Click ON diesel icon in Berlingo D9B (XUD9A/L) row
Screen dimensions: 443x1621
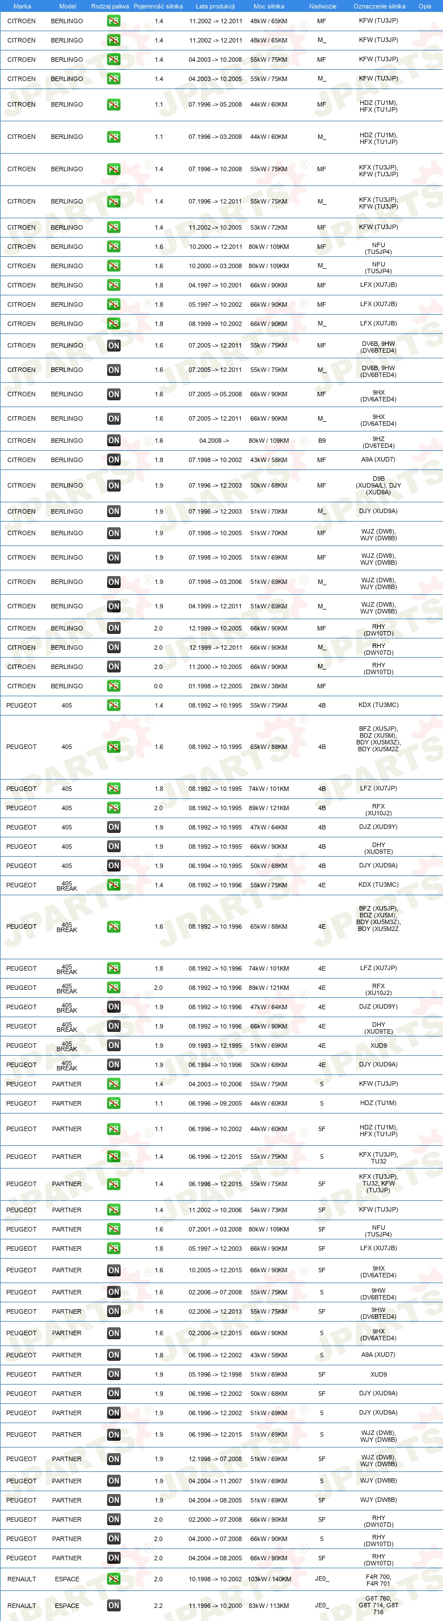(114, 486)
